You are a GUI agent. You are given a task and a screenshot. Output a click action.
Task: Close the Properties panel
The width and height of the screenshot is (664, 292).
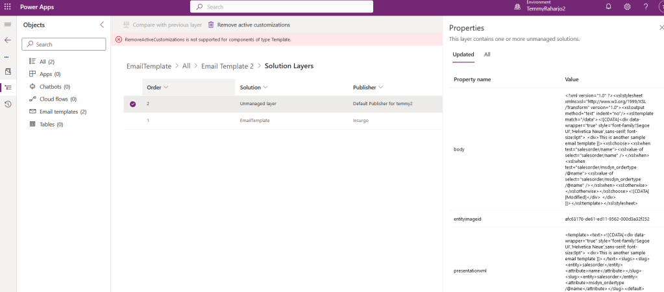pos(661,27)
